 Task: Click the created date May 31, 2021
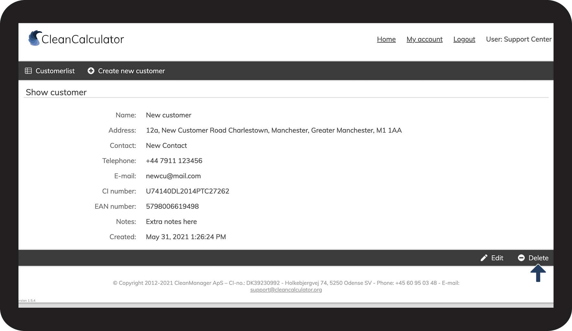186,237
